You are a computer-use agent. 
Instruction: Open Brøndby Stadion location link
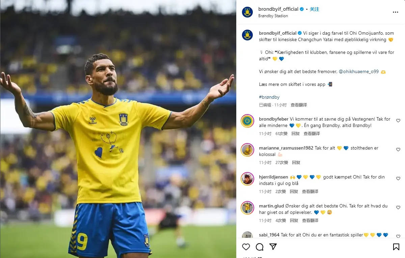click(273, 16)
